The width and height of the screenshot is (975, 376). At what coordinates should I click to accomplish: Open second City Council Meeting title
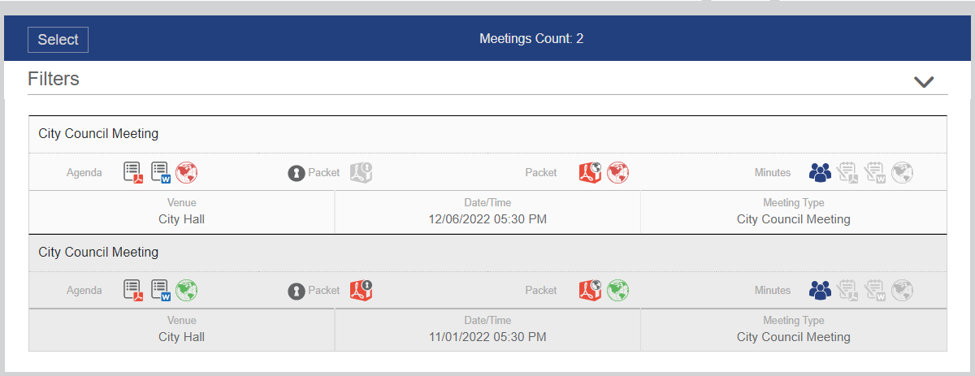[x=98, y=253]
